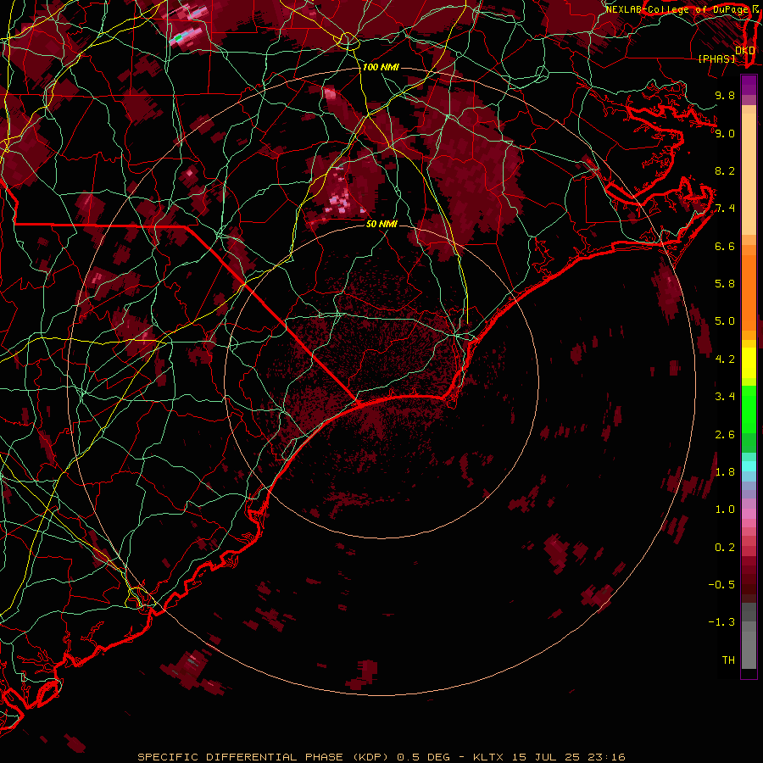The image size is (763, 763).
Task: Click the 2.6 value on the scale
Action: click(725, 434)
